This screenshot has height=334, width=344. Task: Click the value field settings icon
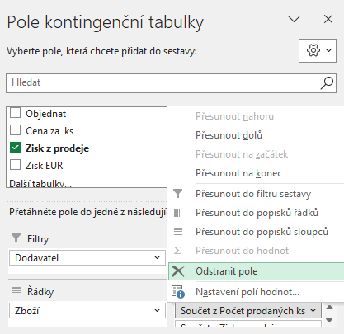(178, 292)
